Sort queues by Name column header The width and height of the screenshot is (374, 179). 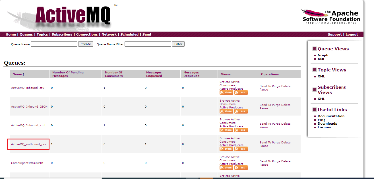[x=18, y=74]
